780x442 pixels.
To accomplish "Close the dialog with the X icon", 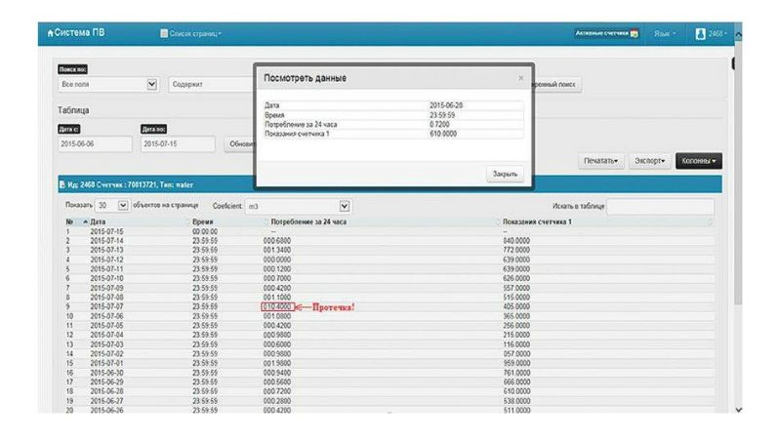I will pyautogui.click(x=520, y=78).
